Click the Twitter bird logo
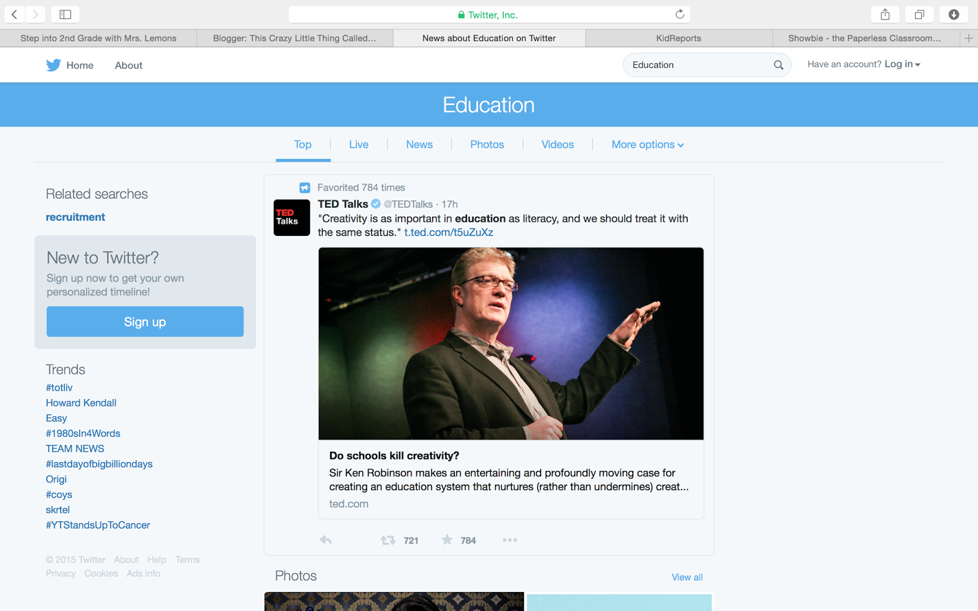 click(53, 65)
